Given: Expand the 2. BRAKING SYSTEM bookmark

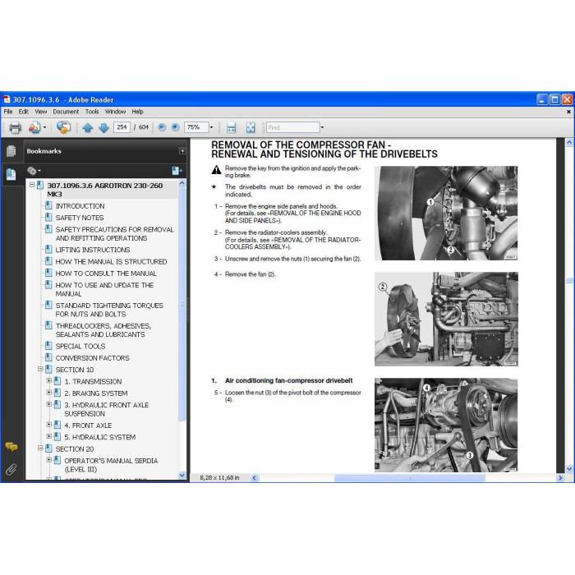Looking at the screenshot, I should [x=48, y=393].
